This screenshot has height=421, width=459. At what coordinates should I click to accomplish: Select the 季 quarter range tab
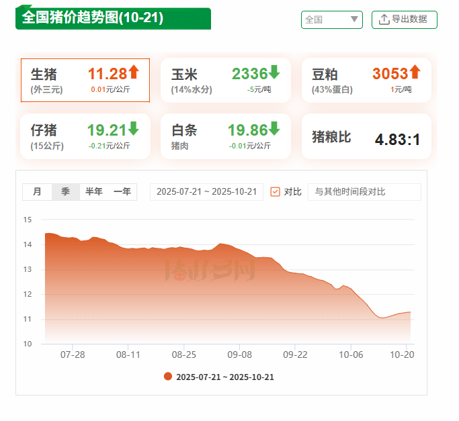65,192
